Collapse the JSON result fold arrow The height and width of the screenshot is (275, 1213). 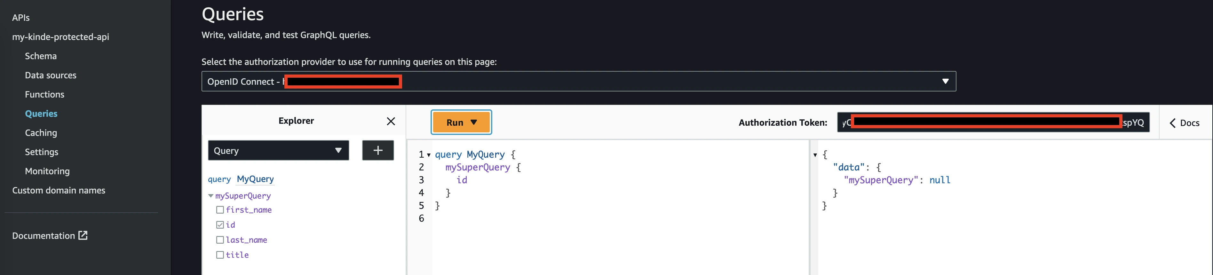(x=815, y=155)
